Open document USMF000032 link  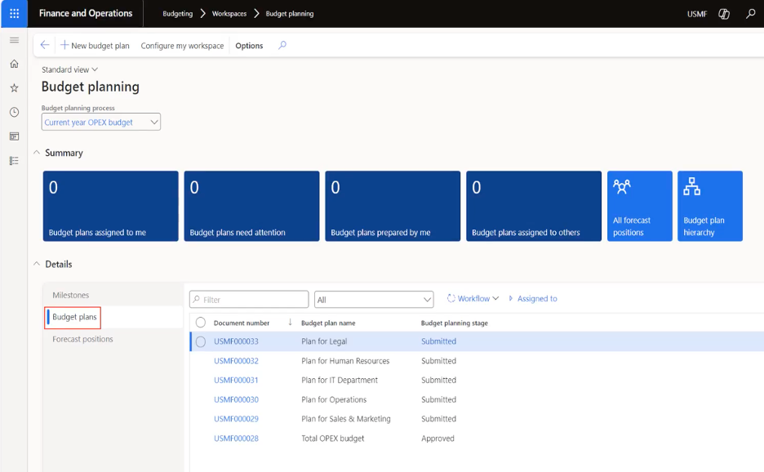tap(237, 361)
